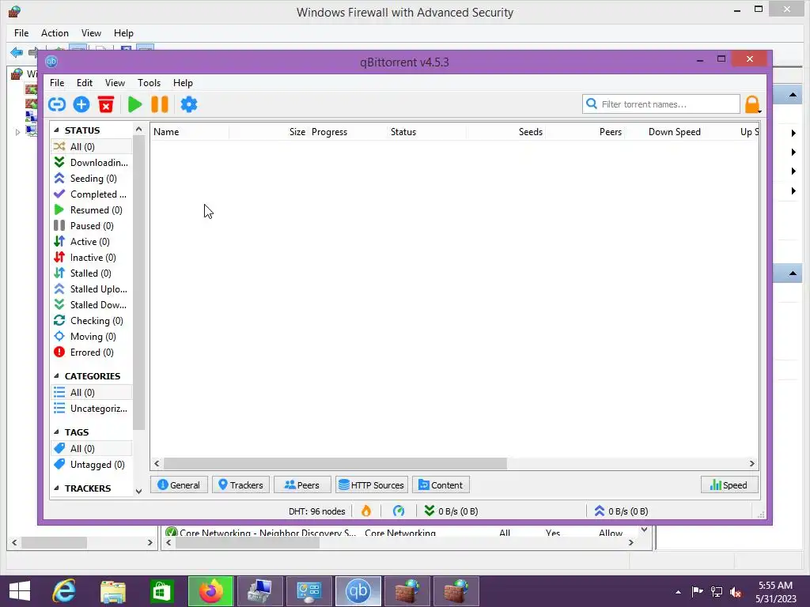Screen dimensions: 810x607
Task: Sort by the Progress column header
Action: tap(348, 132)
